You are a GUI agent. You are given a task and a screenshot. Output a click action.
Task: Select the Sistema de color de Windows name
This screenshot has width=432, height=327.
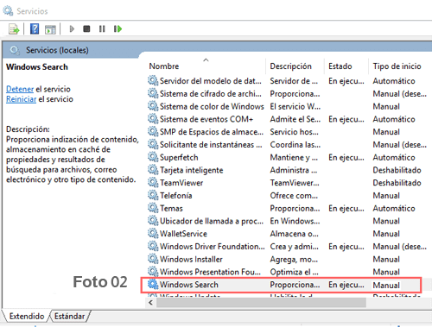pos(212,106)
